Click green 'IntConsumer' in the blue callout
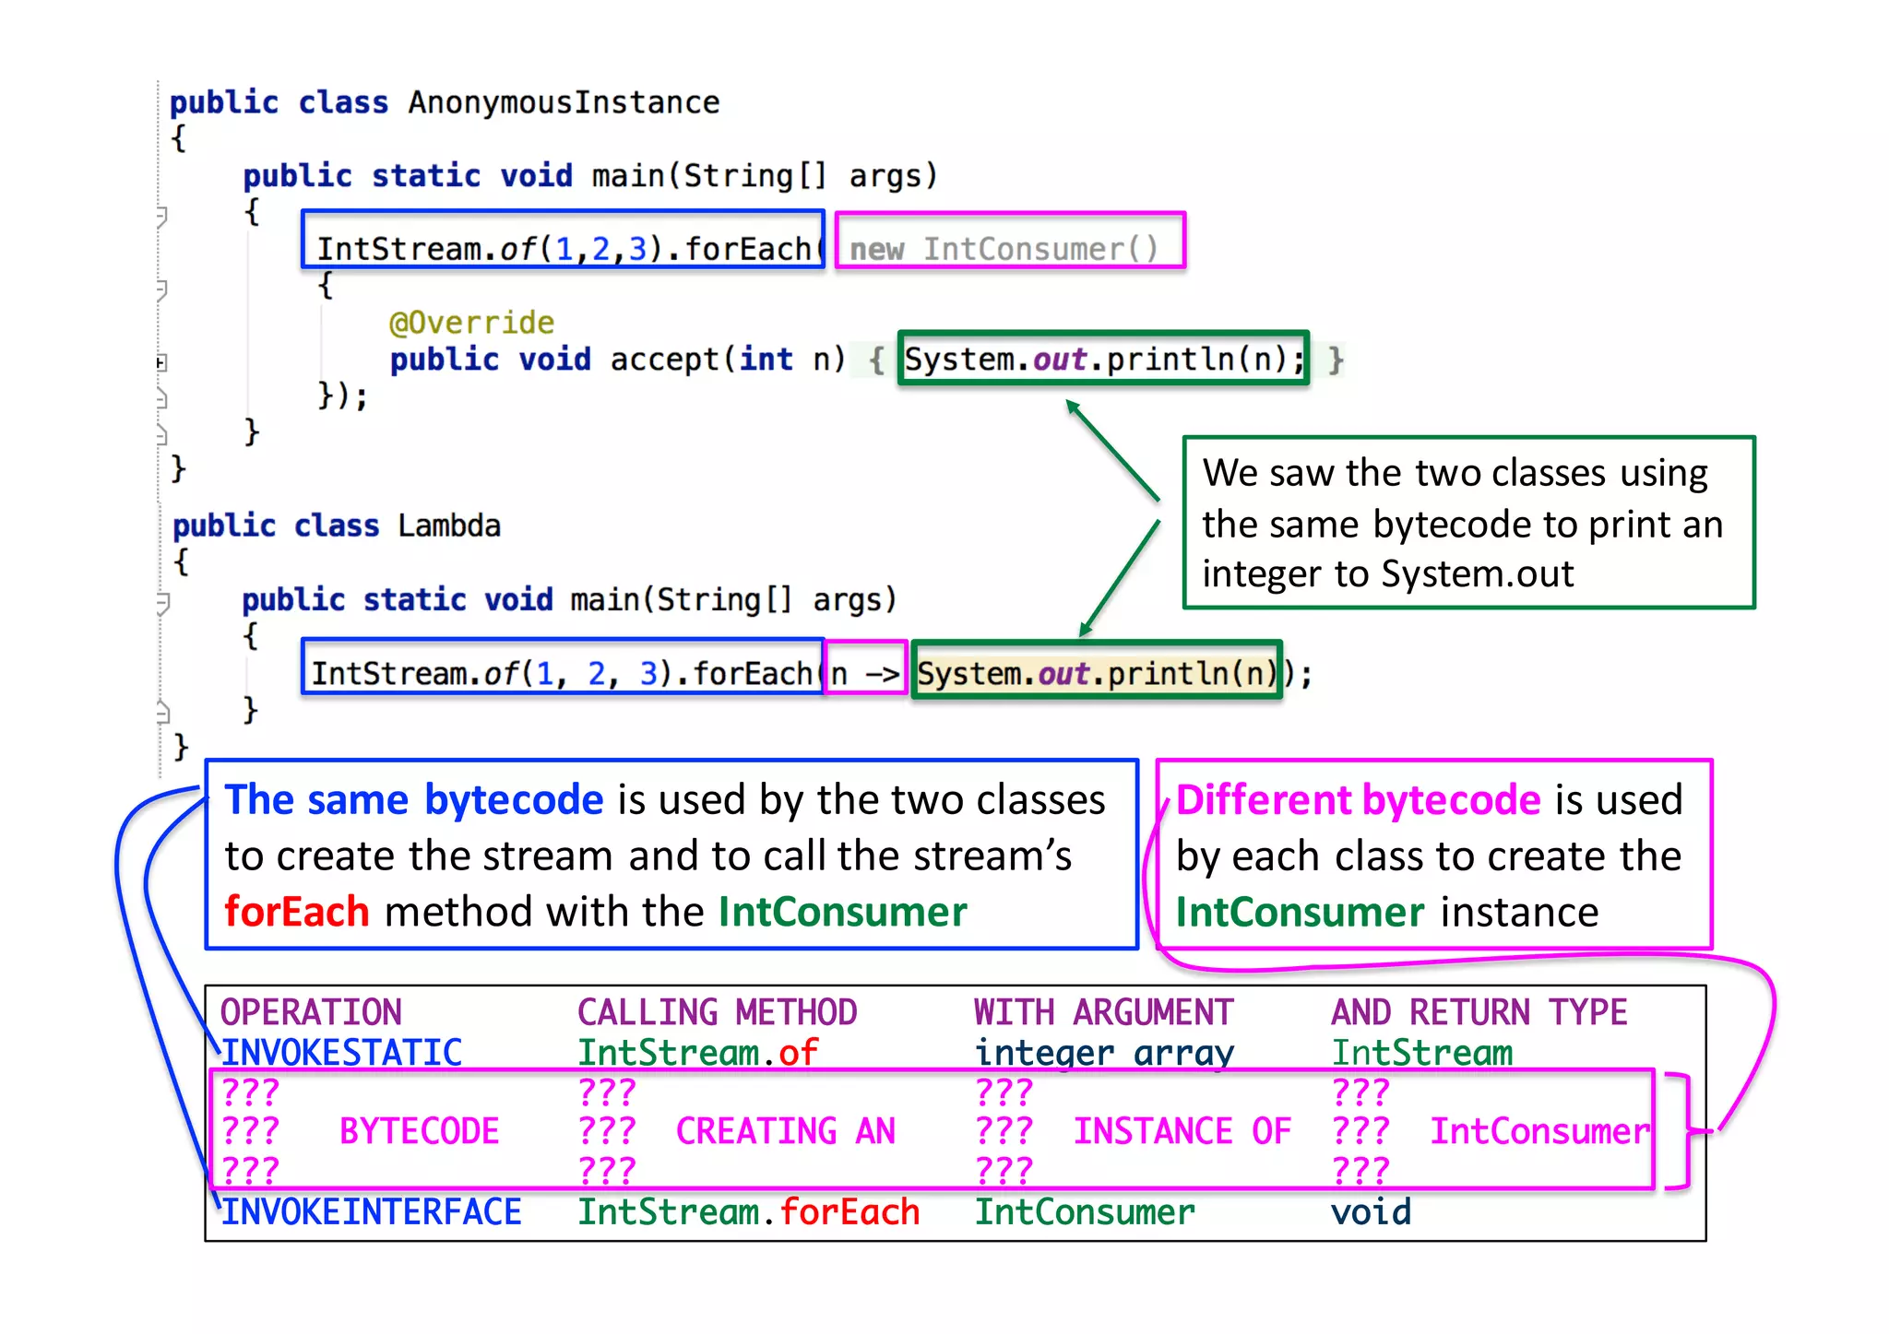Image resolution: width=1889 pixels, height=1334 pixels. [842, 912]
